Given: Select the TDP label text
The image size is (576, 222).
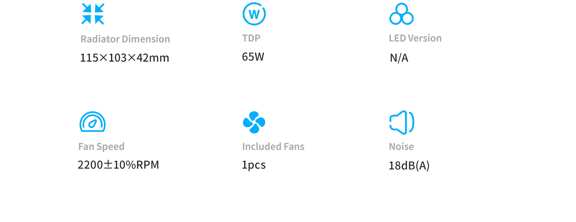Looking at the screenshot, I should click(x=251, y=38).
